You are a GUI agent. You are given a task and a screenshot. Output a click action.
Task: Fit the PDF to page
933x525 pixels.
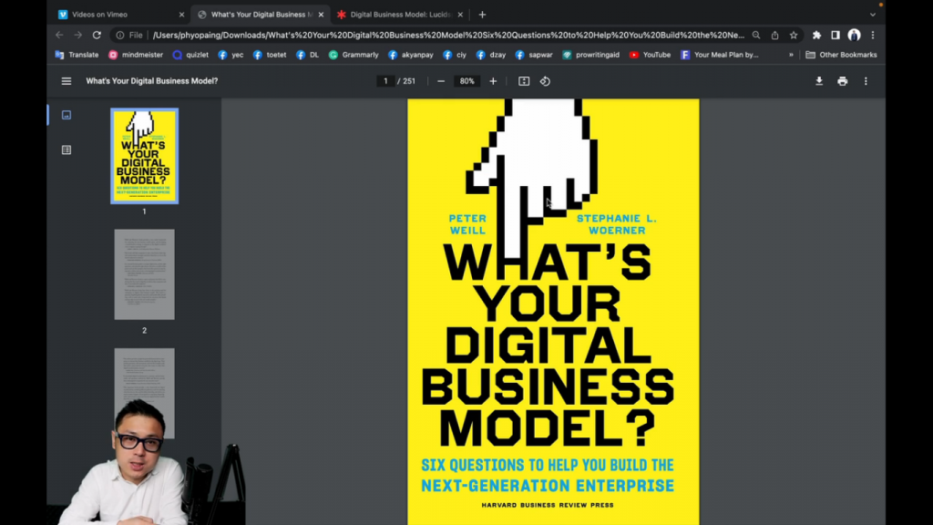[x=524, y=81]
